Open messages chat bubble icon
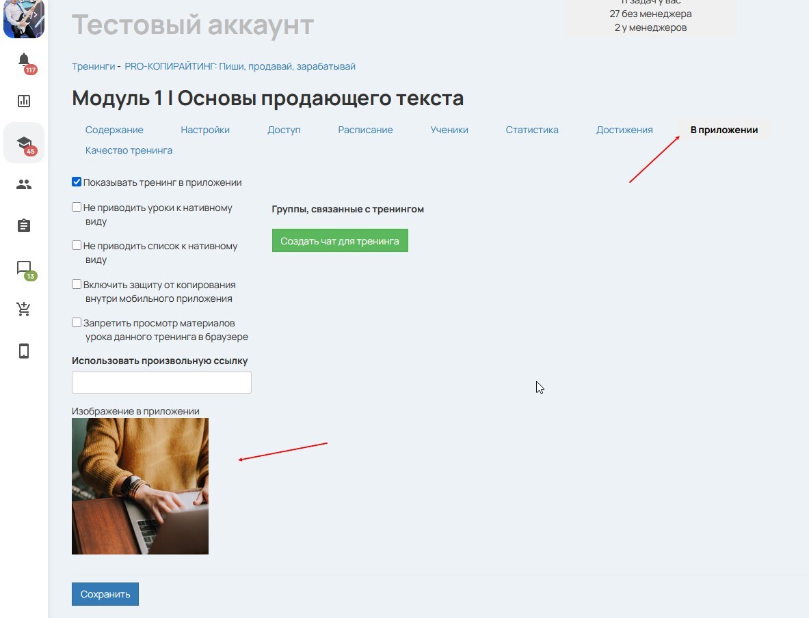The image size is (809, 618). (24, 268)
